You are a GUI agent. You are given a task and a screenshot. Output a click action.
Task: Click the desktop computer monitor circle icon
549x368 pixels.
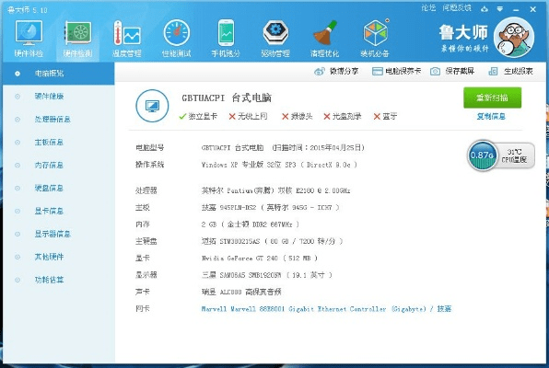click(152, 106)
